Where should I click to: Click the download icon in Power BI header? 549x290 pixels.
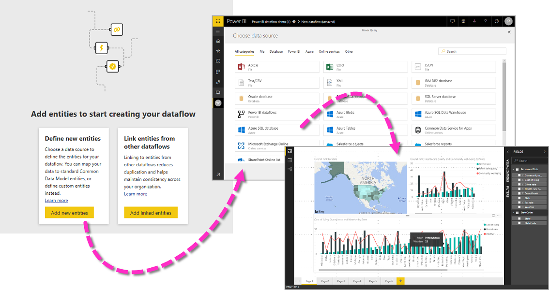474,21
